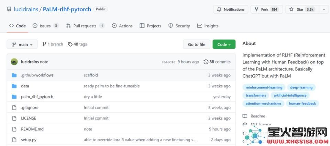Screen dimensions: 330x146
Task: Click the tag icon beside 40 tags
Action: click(70, 44)
